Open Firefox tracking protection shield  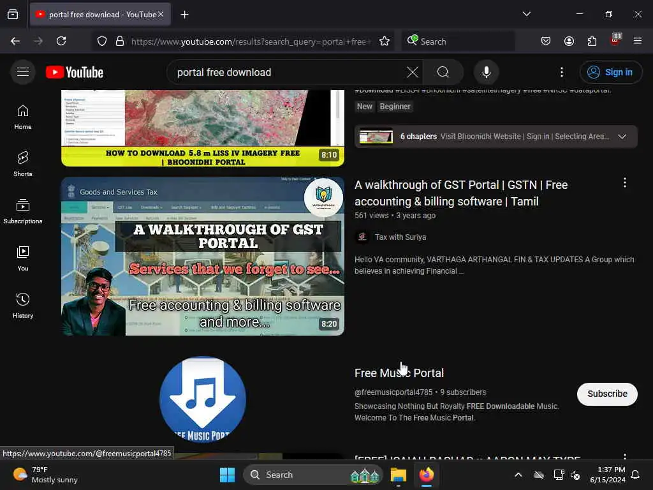click(x=102, y=41)
